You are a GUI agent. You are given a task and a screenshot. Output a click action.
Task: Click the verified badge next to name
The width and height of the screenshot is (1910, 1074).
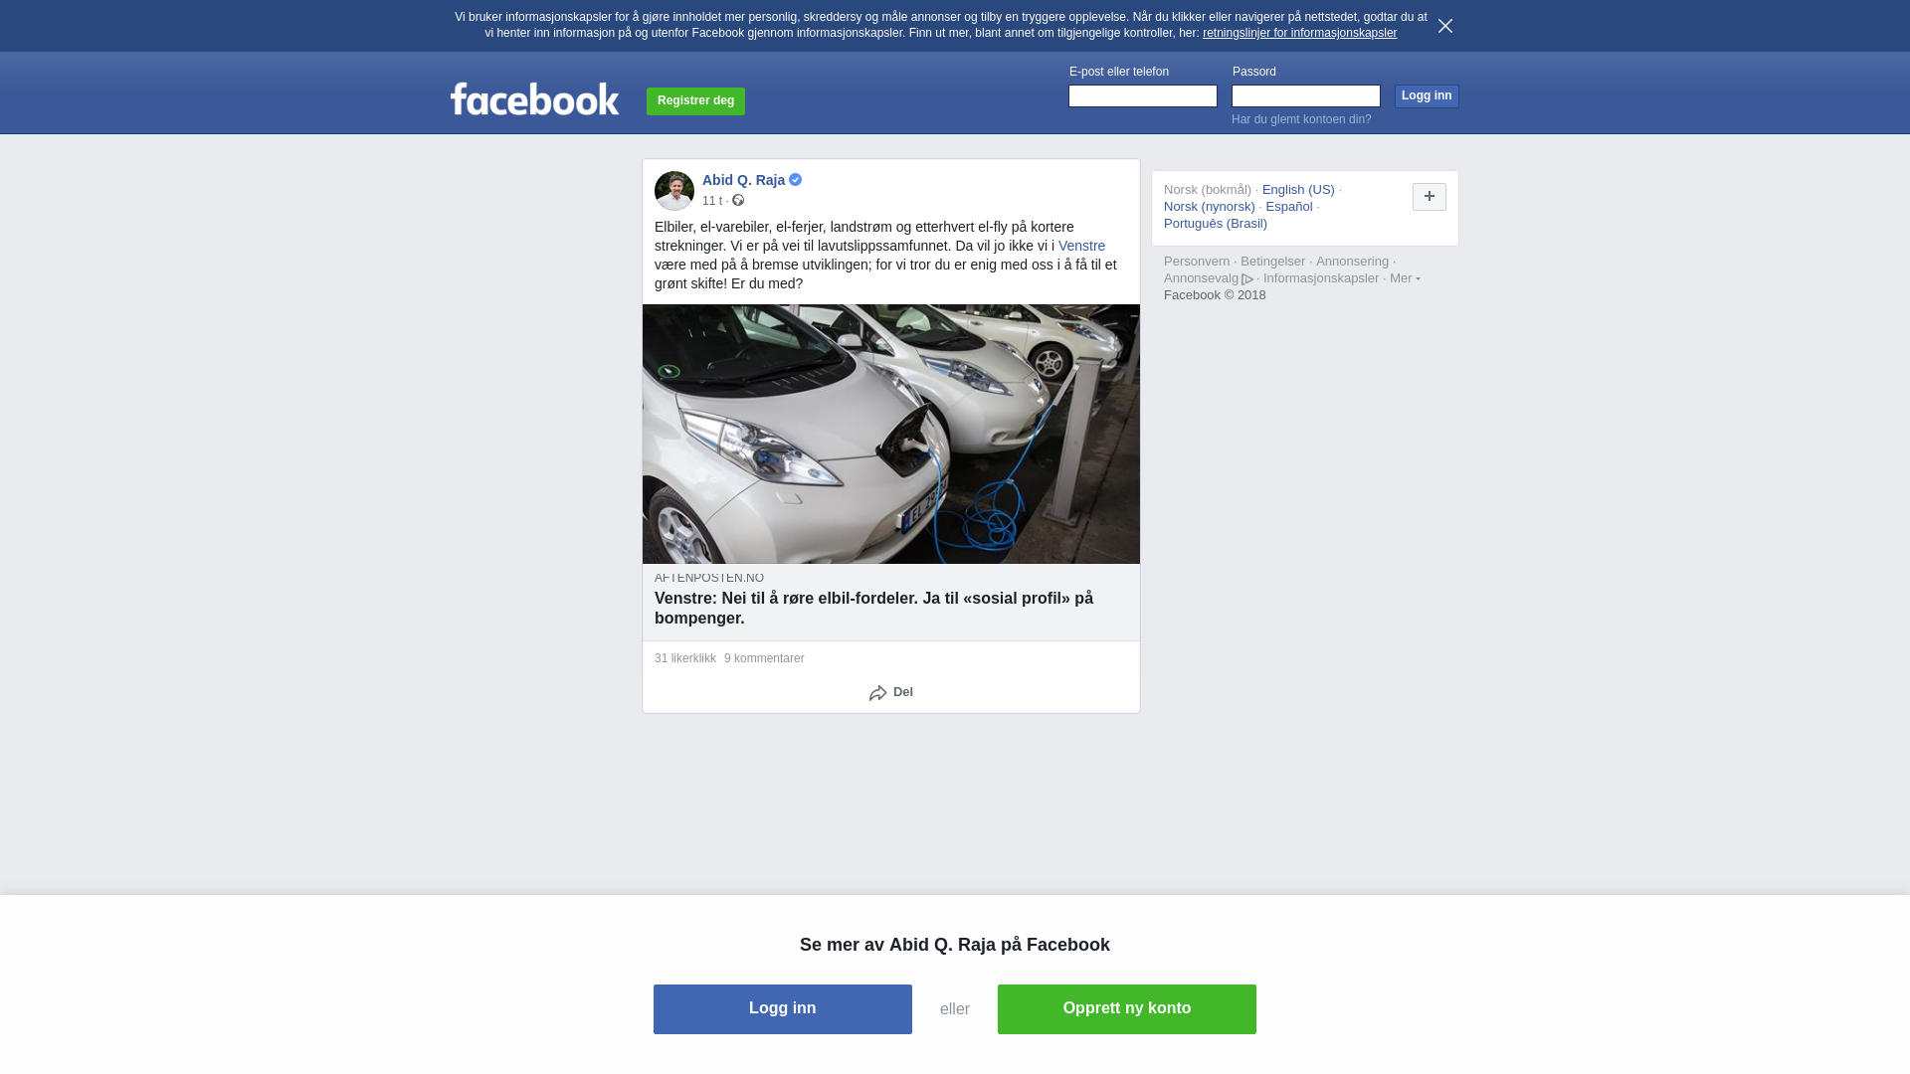pyautogui.click(x=796, y=180)
